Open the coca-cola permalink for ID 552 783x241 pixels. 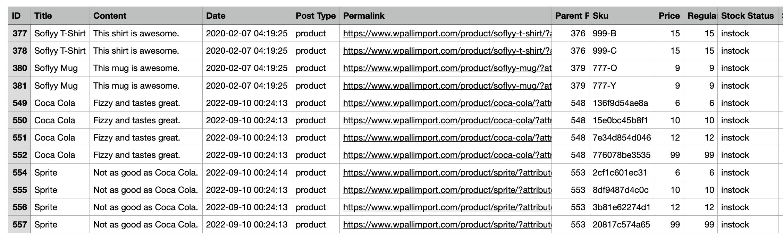coord(447,155)
